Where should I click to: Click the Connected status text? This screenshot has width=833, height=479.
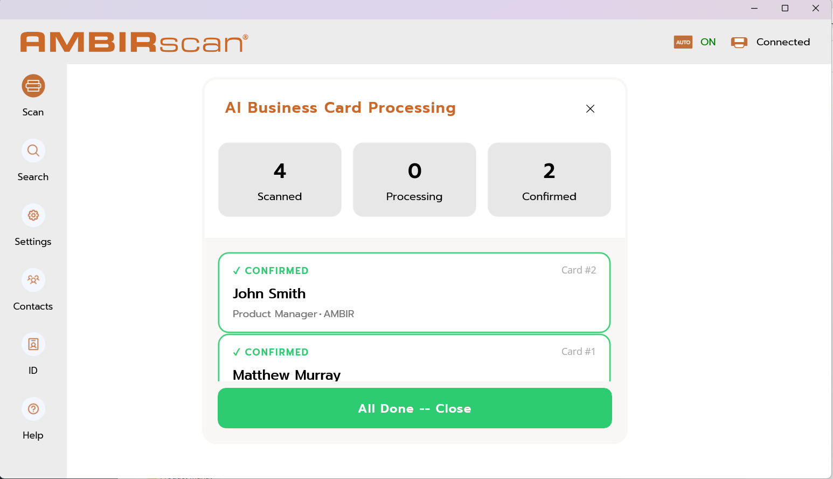coord(783,42)
